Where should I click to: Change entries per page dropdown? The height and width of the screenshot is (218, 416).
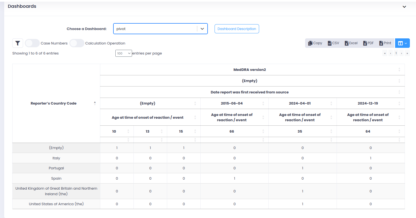click(123, 53)
